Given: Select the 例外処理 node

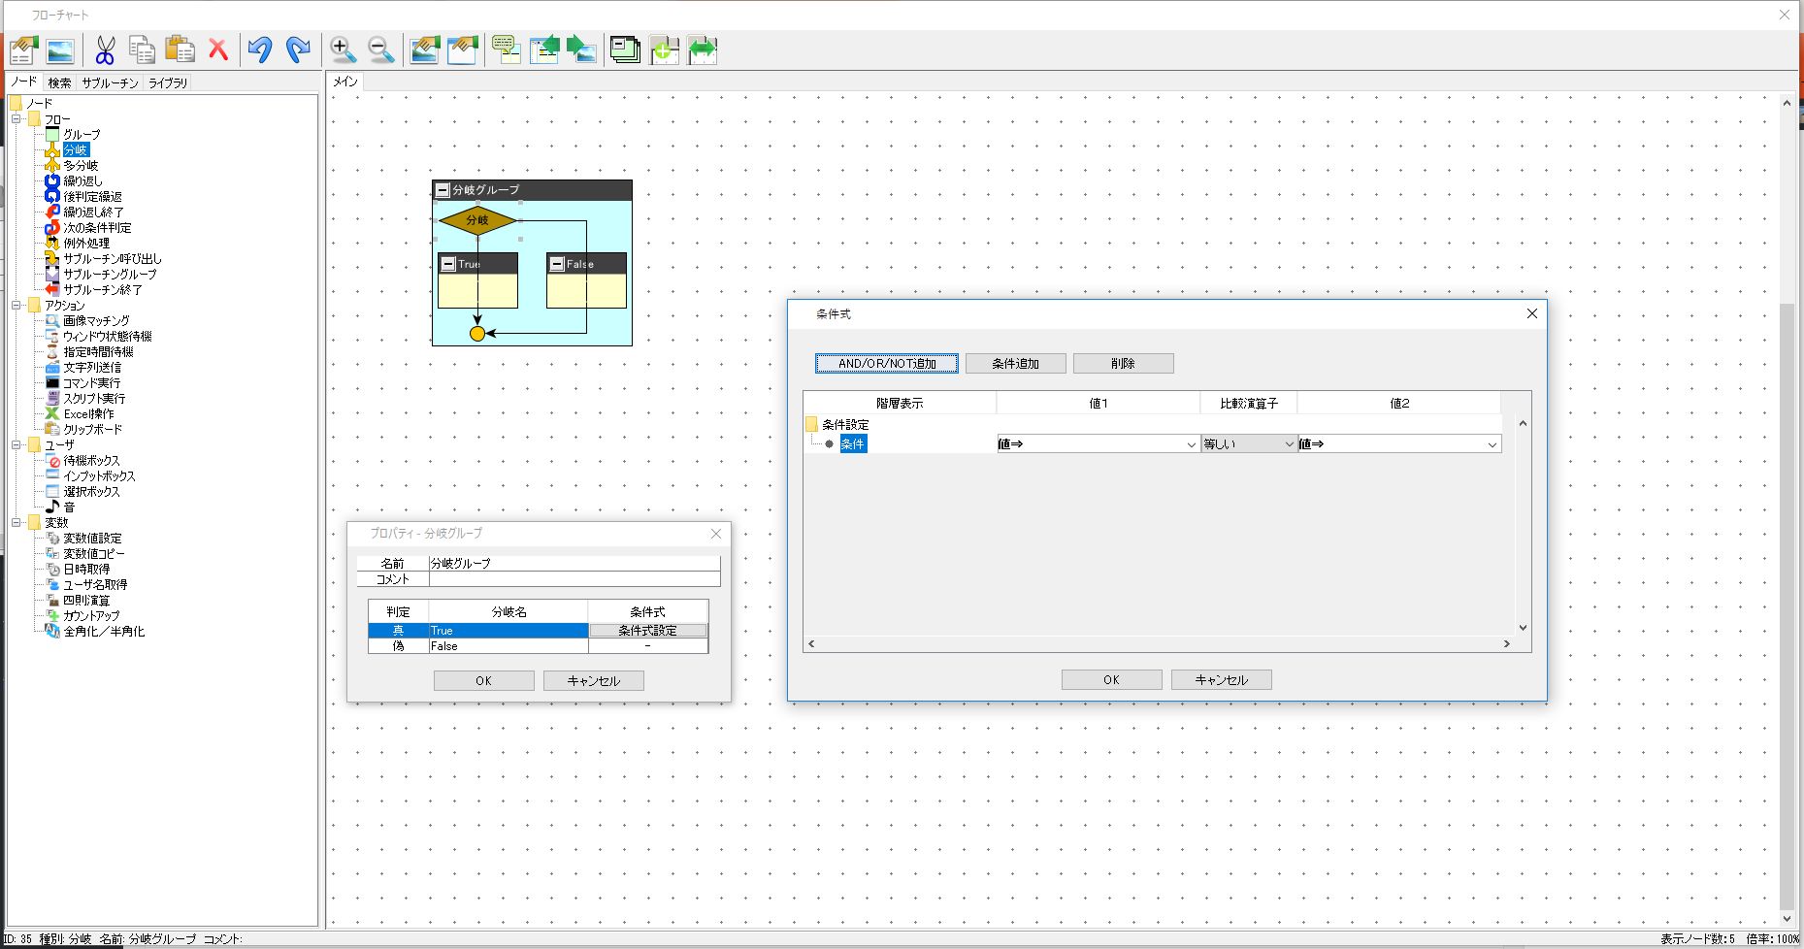Looking at the screenshot, I should coord(86,244).
